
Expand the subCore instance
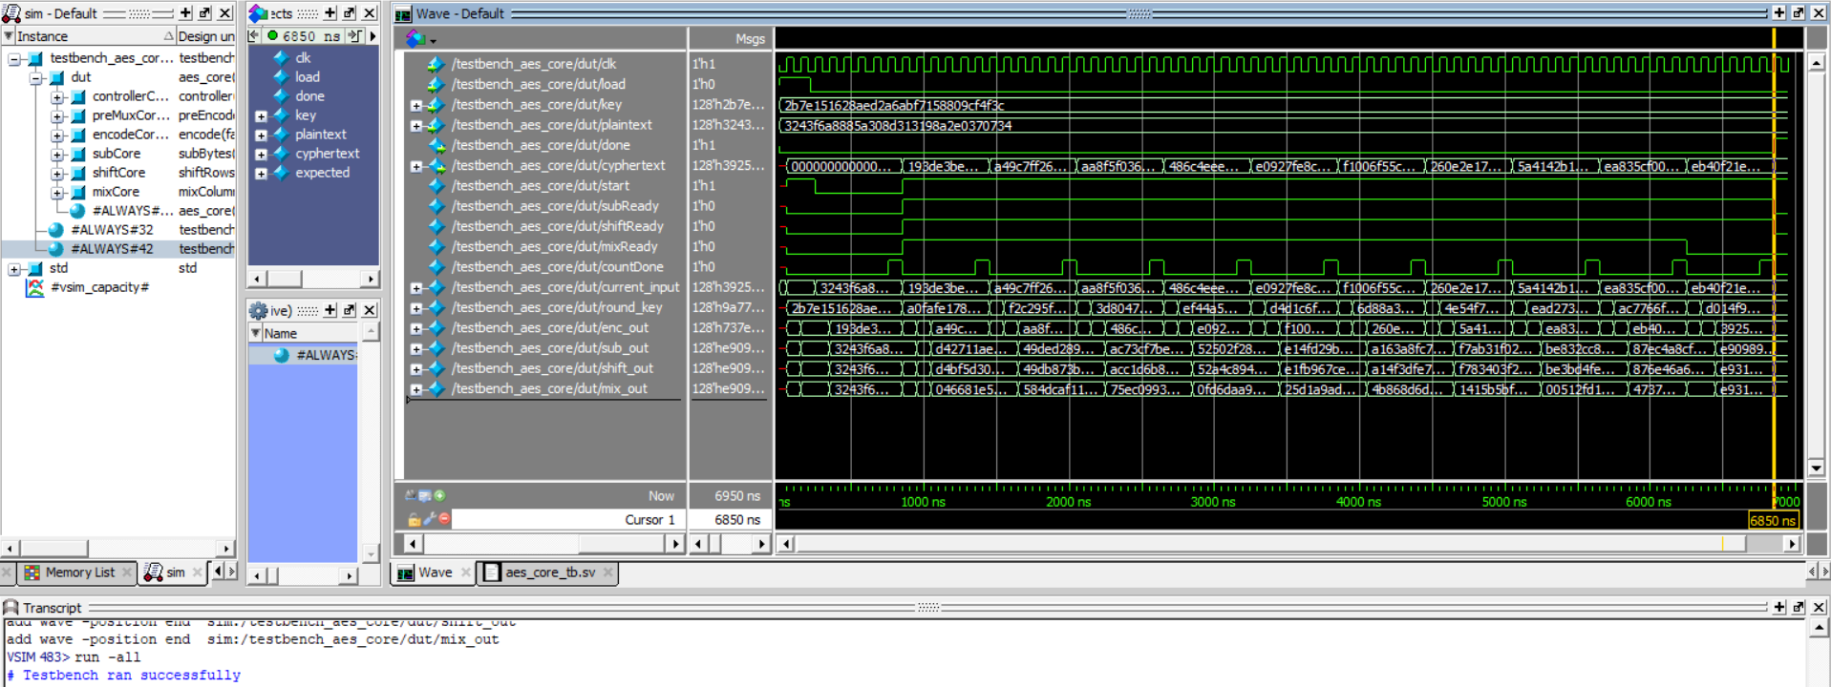click(57, 154)
